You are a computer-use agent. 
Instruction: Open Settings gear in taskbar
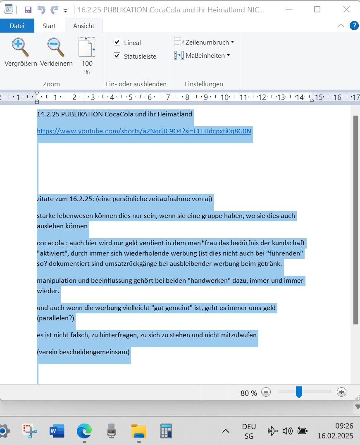click(4, 431)
